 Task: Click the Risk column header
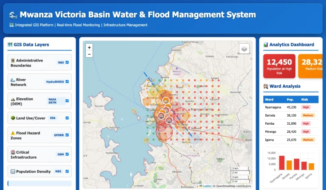(304, 100)
